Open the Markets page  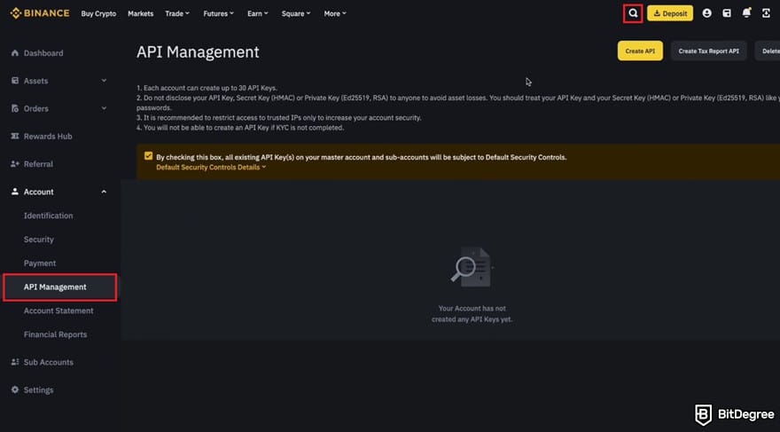[x=140, y=13]
